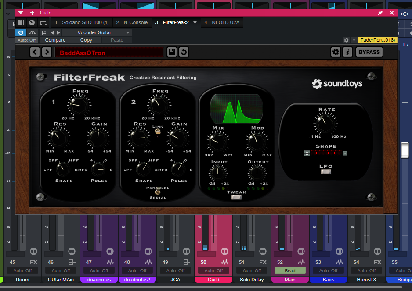Open channel editor button on channel 52 Main
412x291 pixels.
(301, 252)
